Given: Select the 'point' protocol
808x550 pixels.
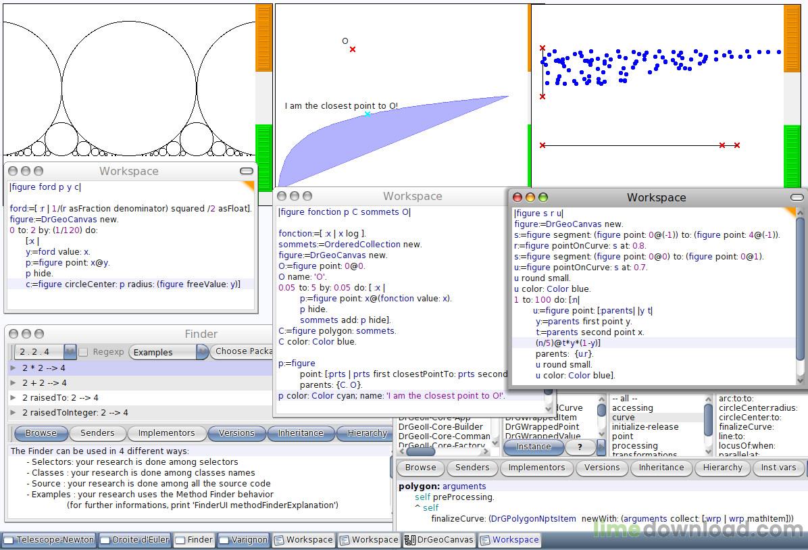Looking at the screenshot, I should pos(622,436).
